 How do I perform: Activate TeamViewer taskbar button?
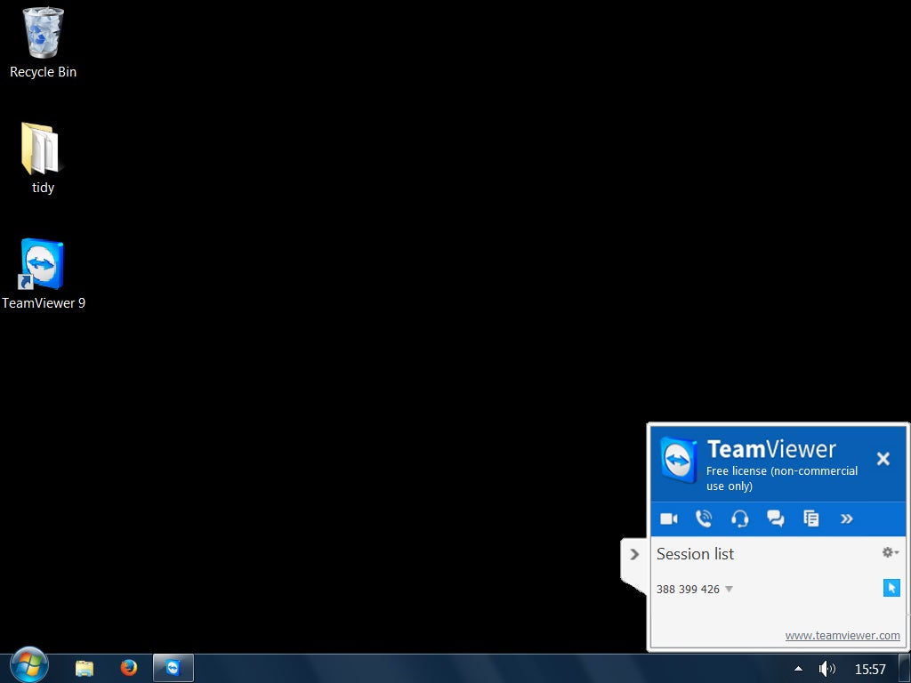tap(173, 669)
